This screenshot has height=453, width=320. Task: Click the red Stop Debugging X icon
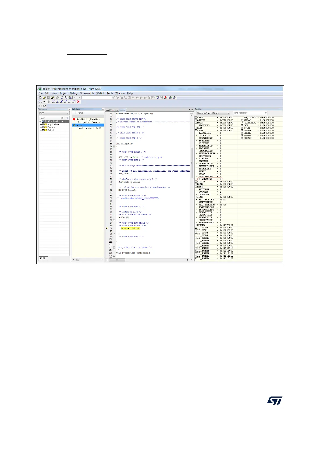tap(78, 102)
